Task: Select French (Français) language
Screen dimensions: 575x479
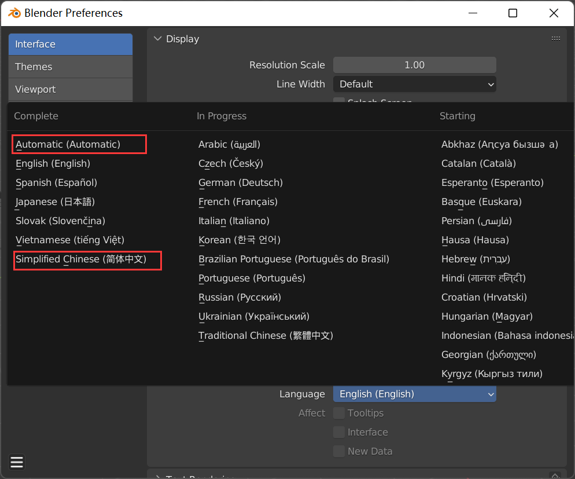Action: tap(238, 202)
